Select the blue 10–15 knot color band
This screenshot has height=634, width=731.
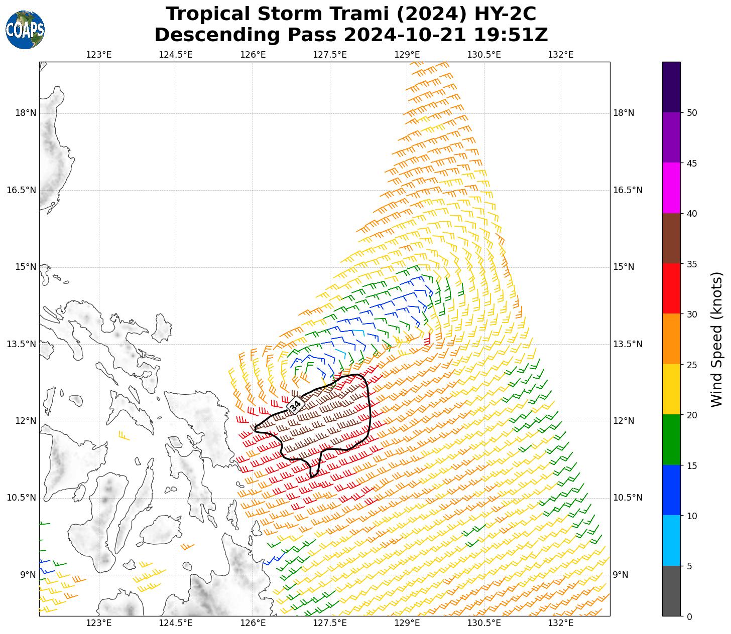tap(671, 490)
